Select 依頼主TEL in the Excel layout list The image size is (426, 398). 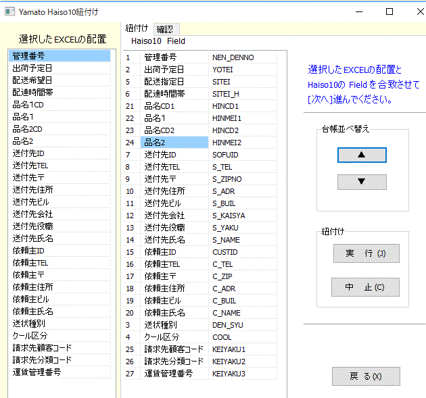tap(60, 263)
